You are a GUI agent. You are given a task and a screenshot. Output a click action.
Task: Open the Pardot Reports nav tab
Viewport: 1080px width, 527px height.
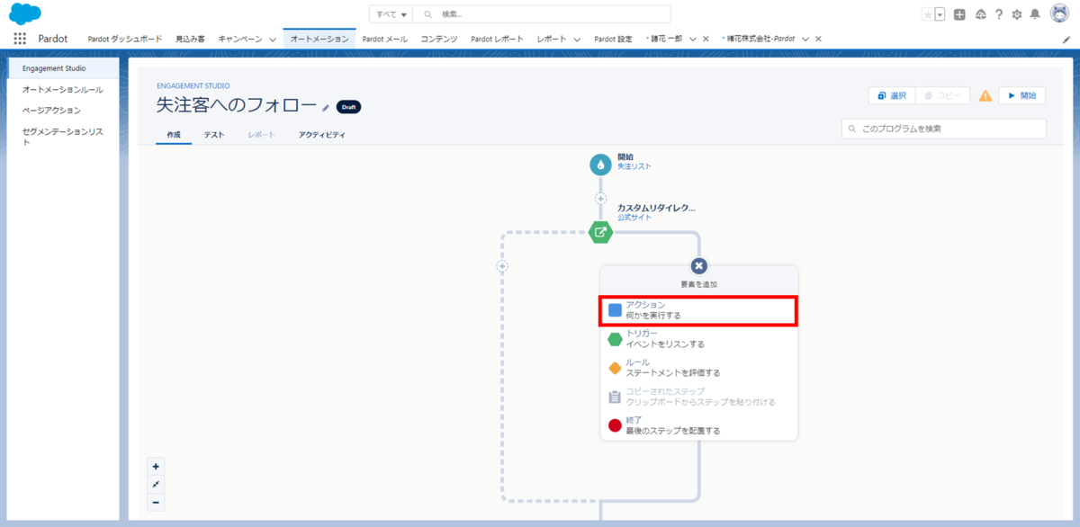tap(497, 40)
